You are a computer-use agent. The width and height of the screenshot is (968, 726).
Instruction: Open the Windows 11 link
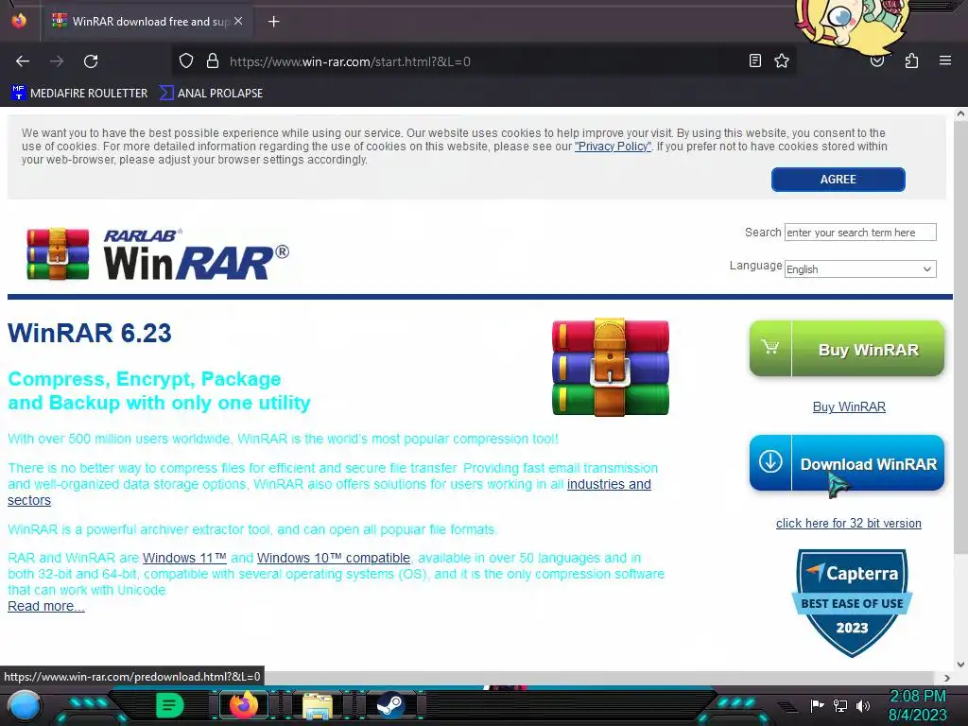(184, 558)
